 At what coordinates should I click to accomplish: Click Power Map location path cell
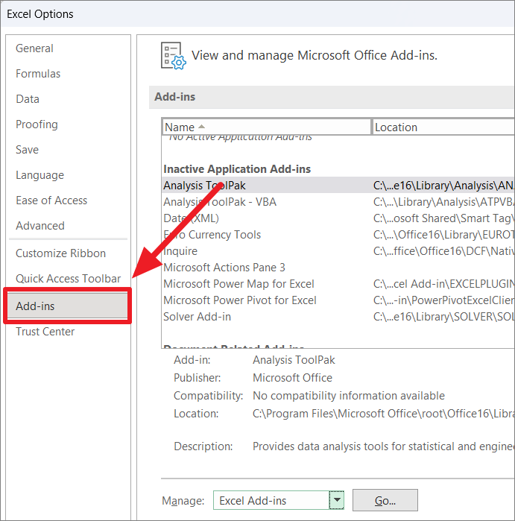coord(444,284)
